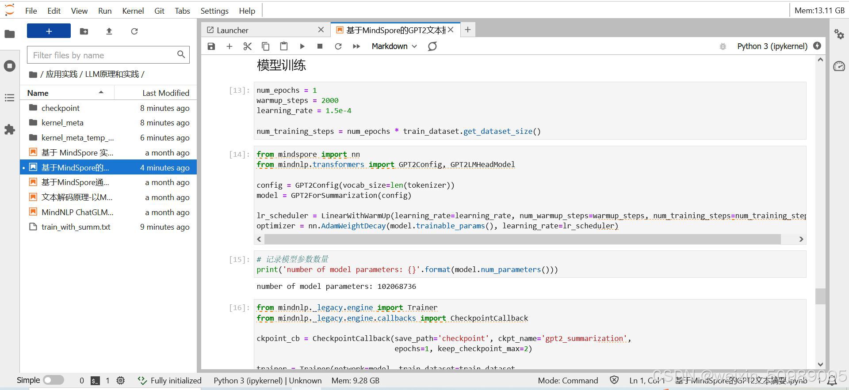849x390 pixels.
Task: Open the Settings menu
Action: [214, 11]
